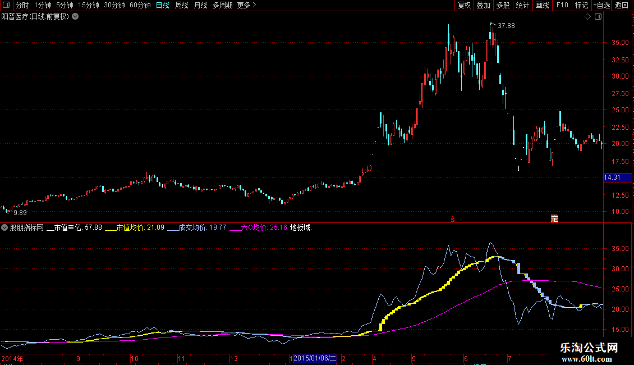Click the orange 定 event marker on timeline

pyautogui.click(x=554, y=218)
